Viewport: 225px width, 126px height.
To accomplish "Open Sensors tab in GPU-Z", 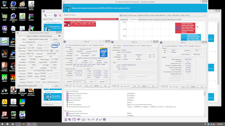I will [x=29, y=36].
